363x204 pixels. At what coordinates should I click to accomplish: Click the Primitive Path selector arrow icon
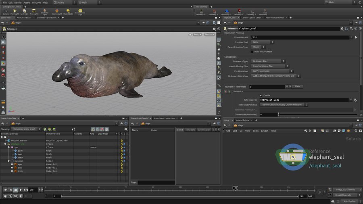[x=356, y=37]
